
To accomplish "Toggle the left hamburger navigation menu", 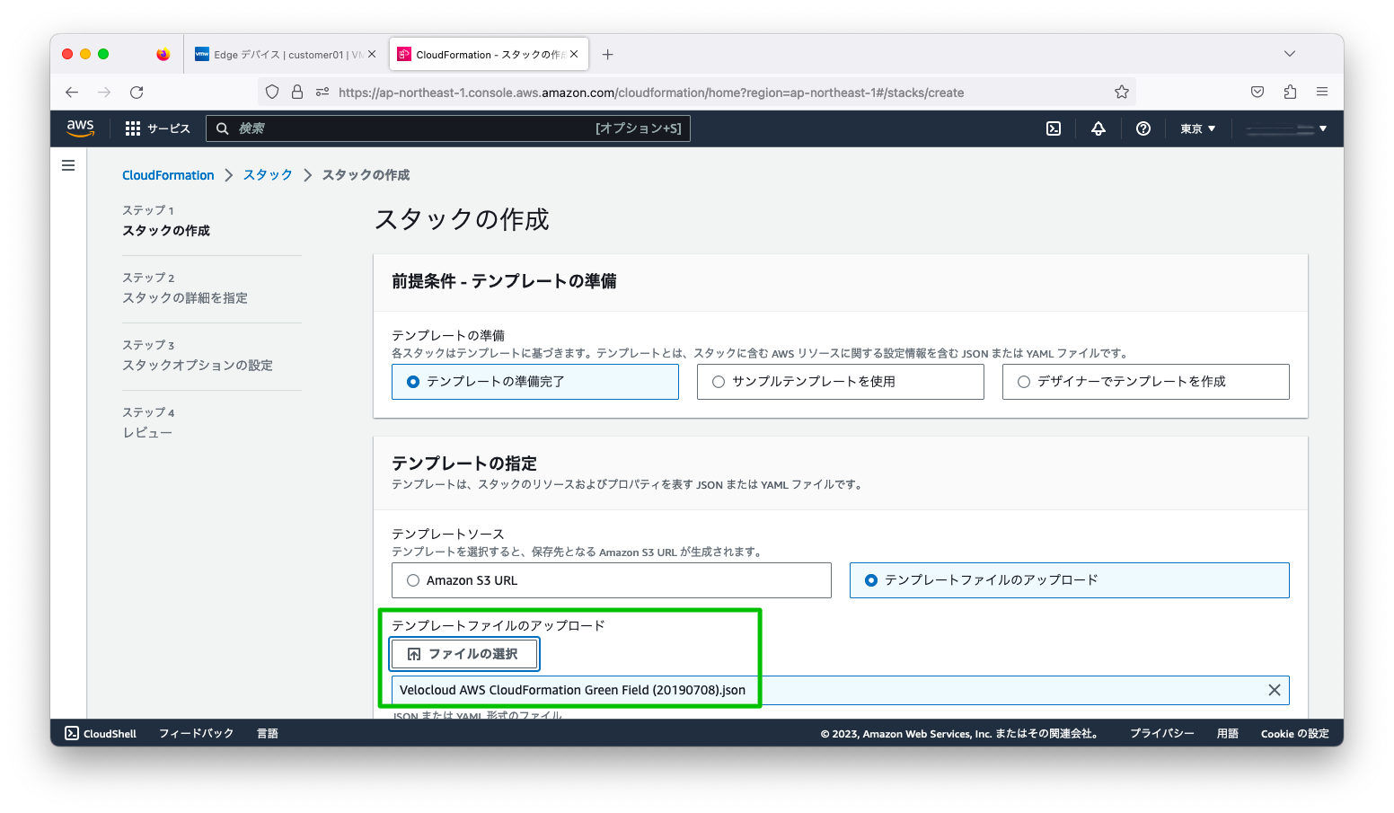I will tap(68, 165).
